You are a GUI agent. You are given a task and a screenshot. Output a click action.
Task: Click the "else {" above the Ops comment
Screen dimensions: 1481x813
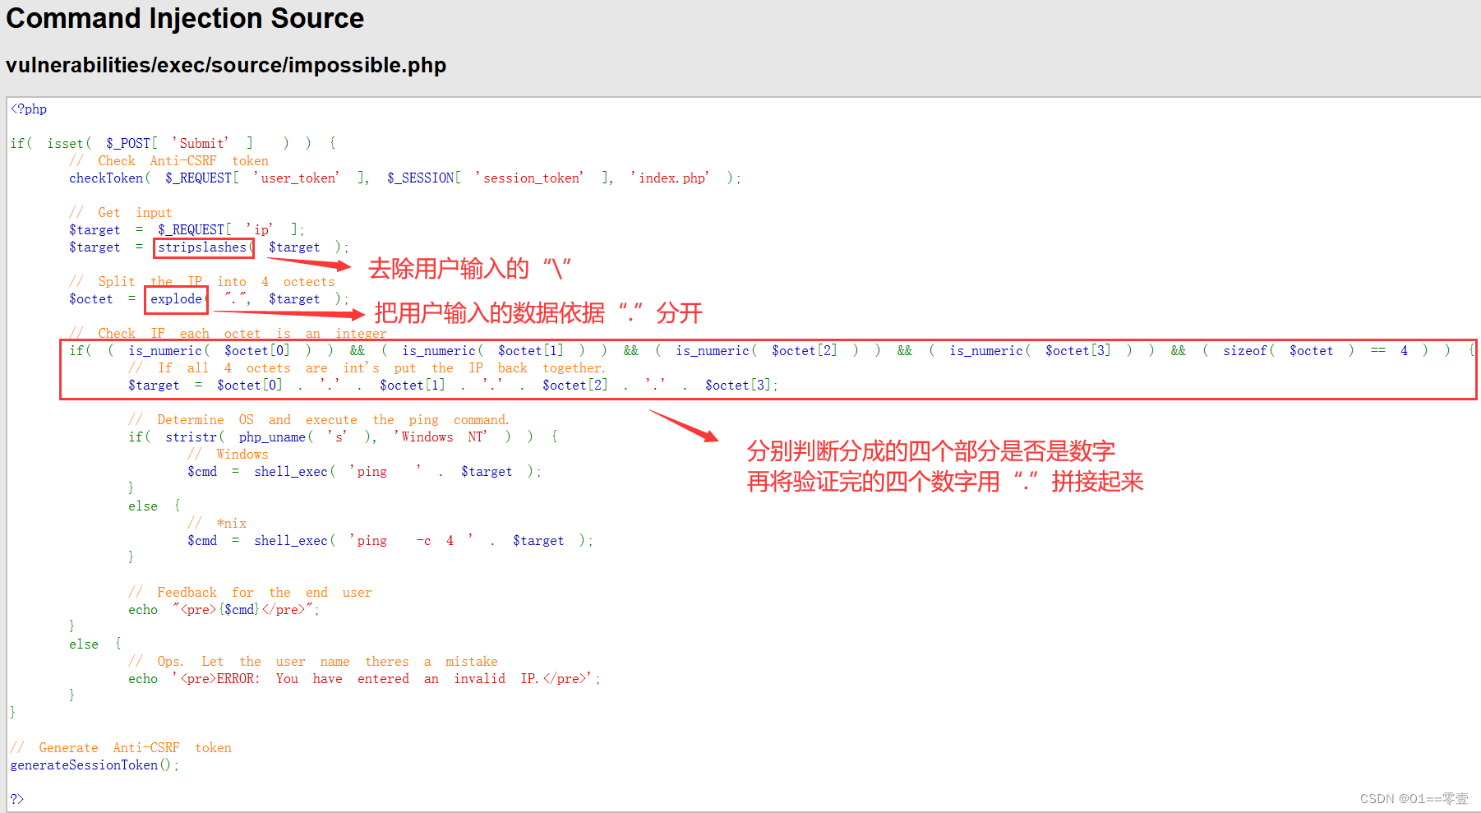point(95,644)
